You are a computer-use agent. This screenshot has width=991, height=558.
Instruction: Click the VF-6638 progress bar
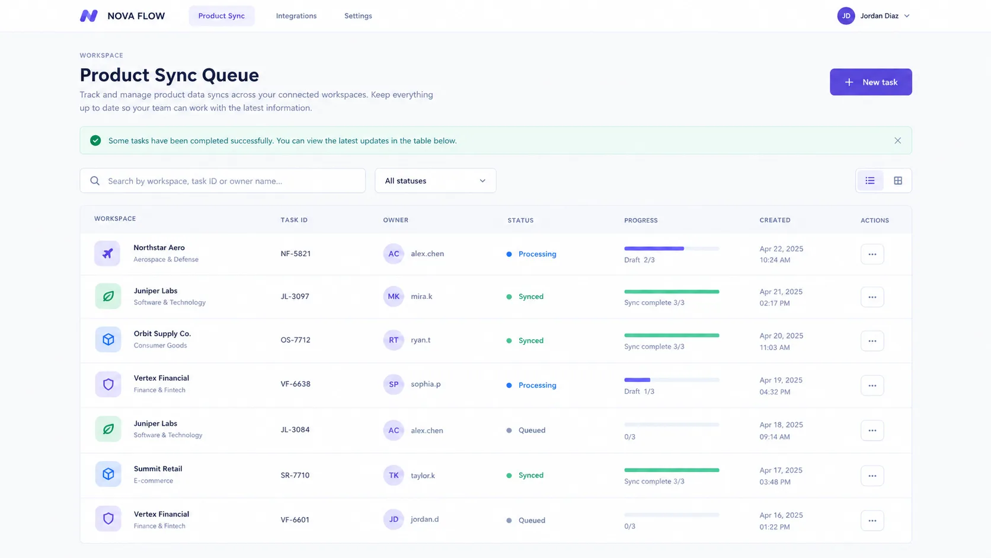click(x=672, y=380)
